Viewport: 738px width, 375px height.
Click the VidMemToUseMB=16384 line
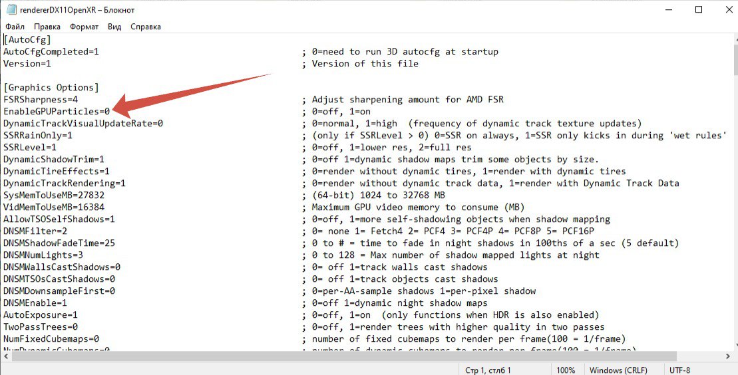[x=54, y=207]
